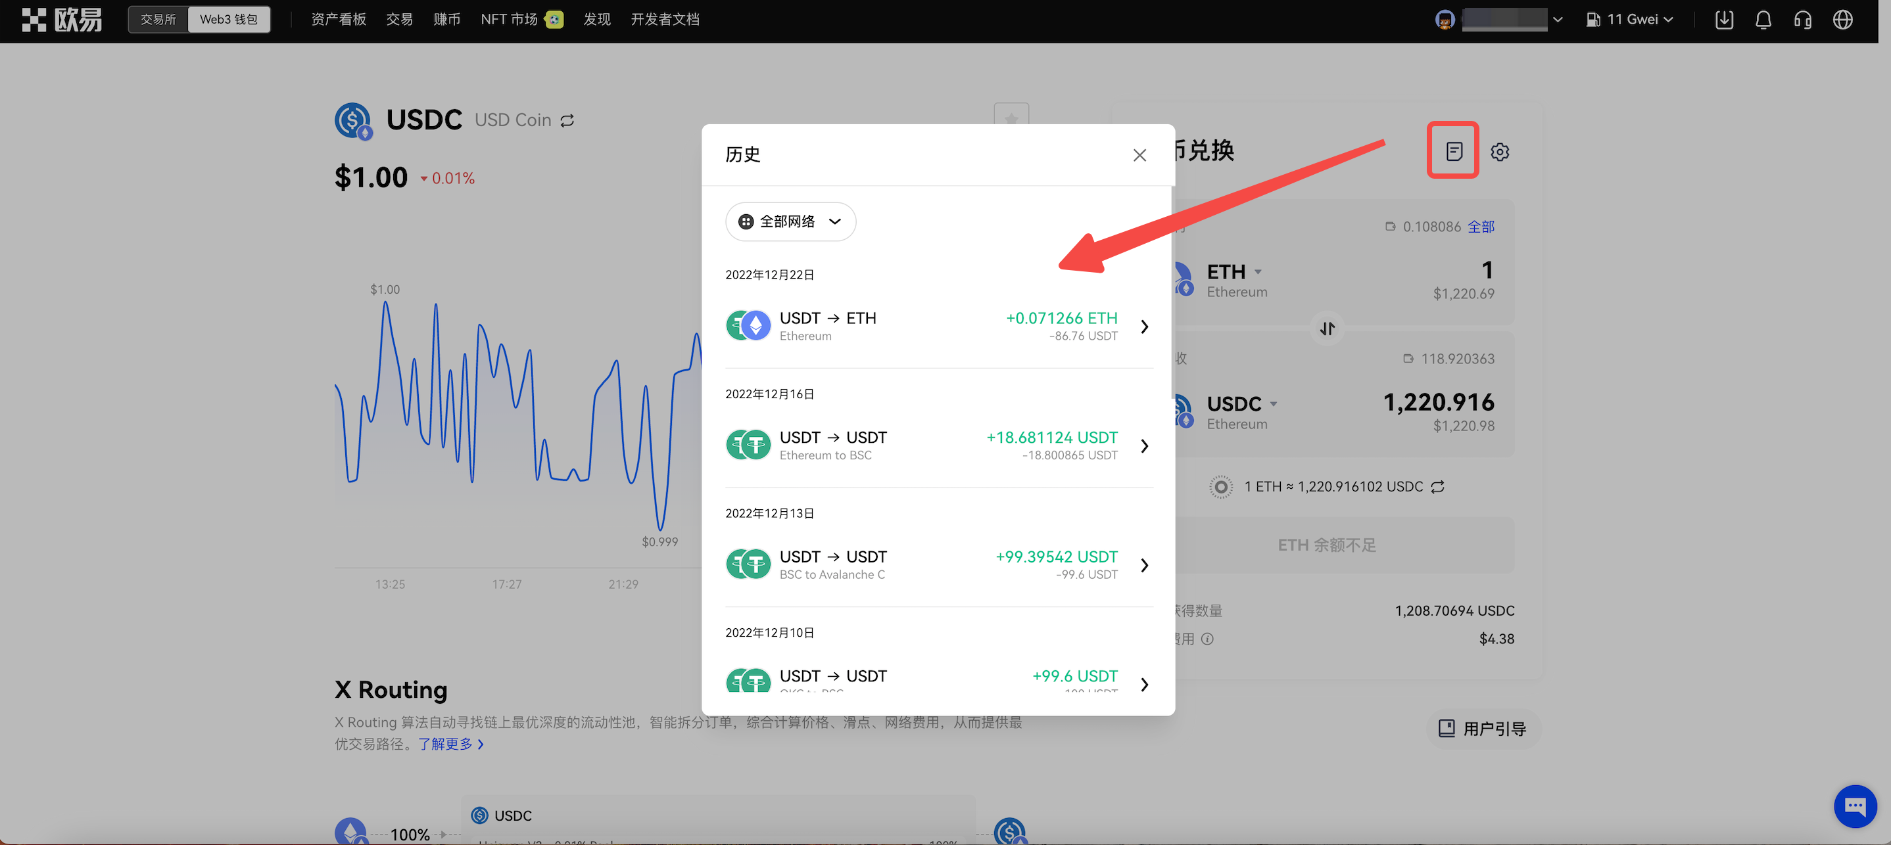This screenshot has width=1891, height=845.
Task: Open the 资产看板 menu item
Action: [x=339, y=20]
